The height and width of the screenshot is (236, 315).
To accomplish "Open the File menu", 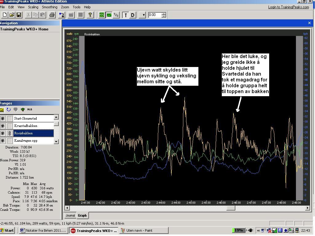I will coord(2,7).
